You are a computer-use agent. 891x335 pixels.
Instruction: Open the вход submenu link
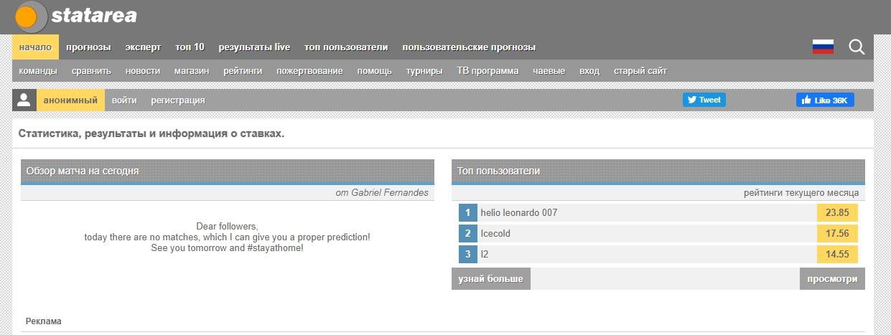[x=589, y=71]
